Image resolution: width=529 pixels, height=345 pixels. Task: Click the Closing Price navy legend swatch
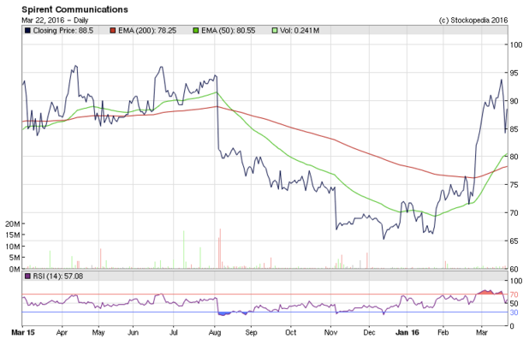tap(27, 31)
